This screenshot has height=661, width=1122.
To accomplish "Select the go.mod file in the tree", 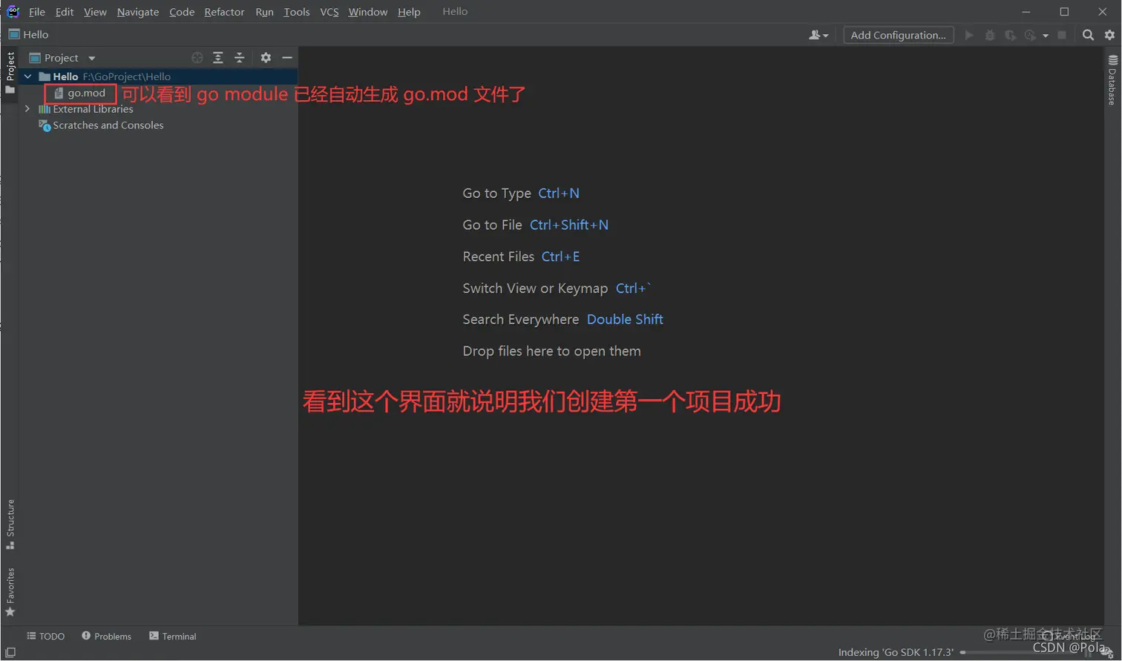I will 84,93.
